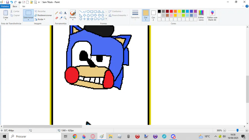Open File Explorer from taskbar

pyautogui.click(x=110, y=136)
